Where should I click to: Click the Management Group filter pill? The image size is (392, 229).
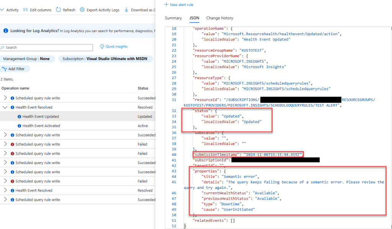pos(26,59)
